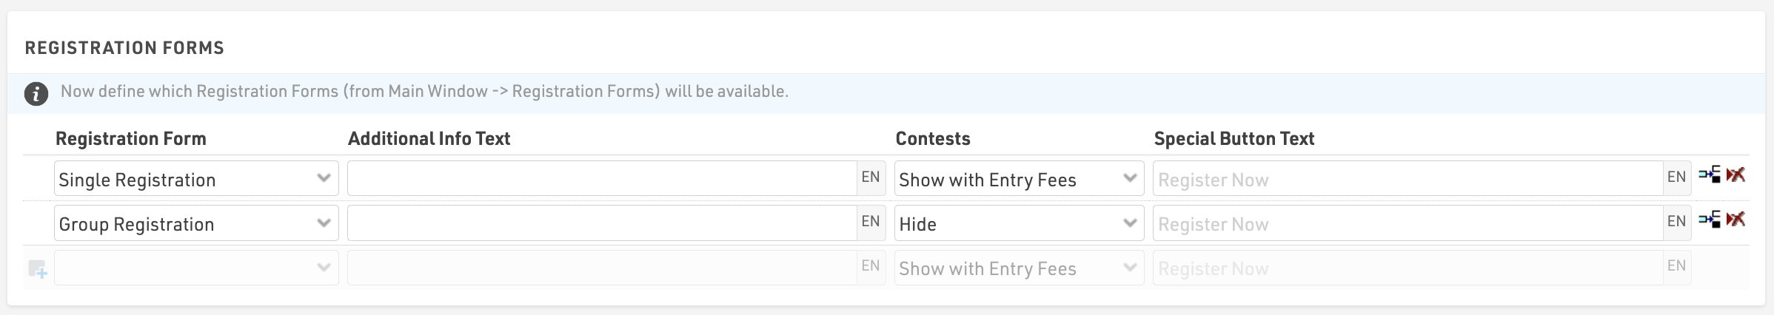The width and height of the screenshot is (1774, 315).
Task: Click the Special Button Text field for Single Registration
Action: tap(1408, 179)
